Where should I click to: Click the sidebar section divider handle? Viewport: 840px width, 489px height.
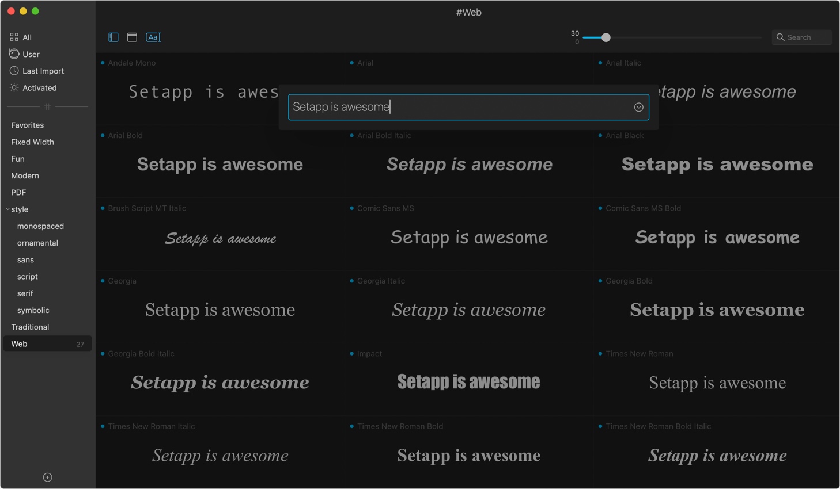[x=48, y=106]
